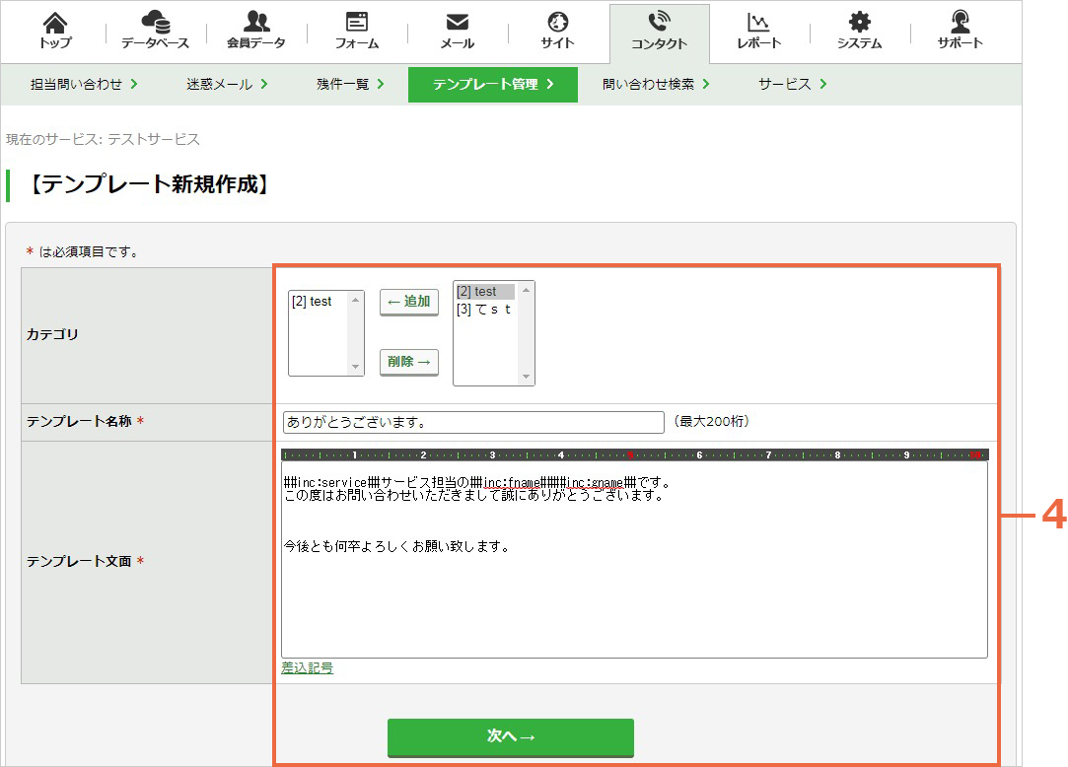Expand 残件一覧 menu chevron
The width and height of the screenshot is (1068, 767).
pyautogui.click(x=381, y=84)
